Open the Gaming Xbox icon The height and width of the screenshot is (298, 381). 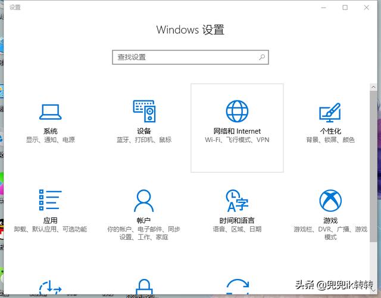[x=330, y=201]
